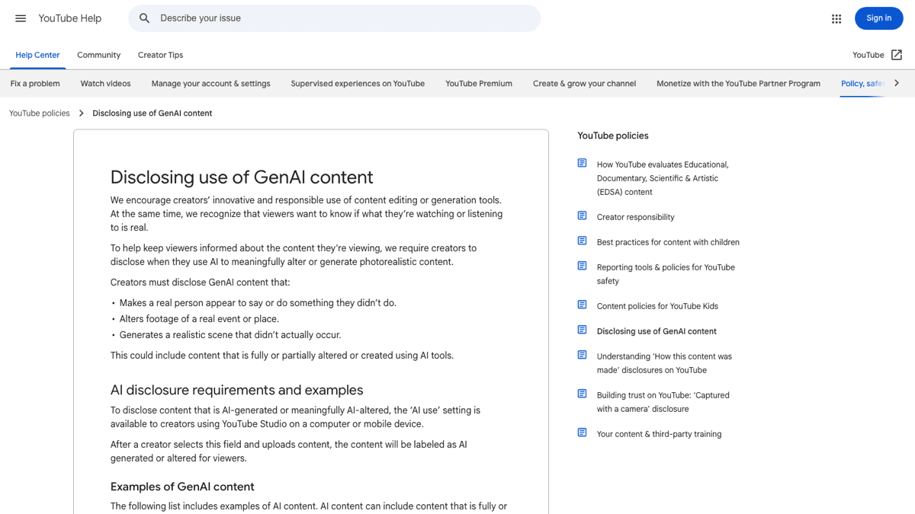Click the article icon beside Reporting tools & policies
The width and height of the screenshot is (915, 514).
pyautogui.click(x=582, y=267)
